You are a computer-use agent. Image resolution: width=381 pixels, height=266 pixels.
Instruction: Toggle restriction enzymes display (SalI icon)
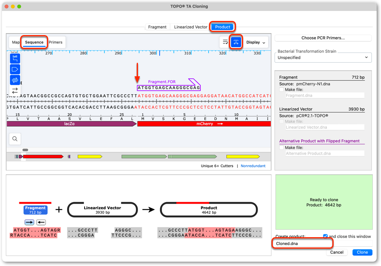pyautogui.click(x=15, y=58)
